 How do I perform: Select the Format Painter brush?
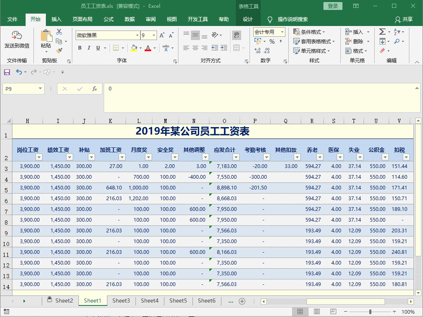tap(59, 50)
